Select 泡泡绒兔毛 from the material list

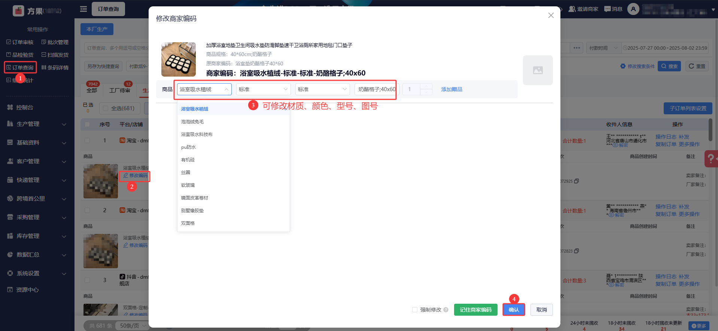(x=234, y=122)
